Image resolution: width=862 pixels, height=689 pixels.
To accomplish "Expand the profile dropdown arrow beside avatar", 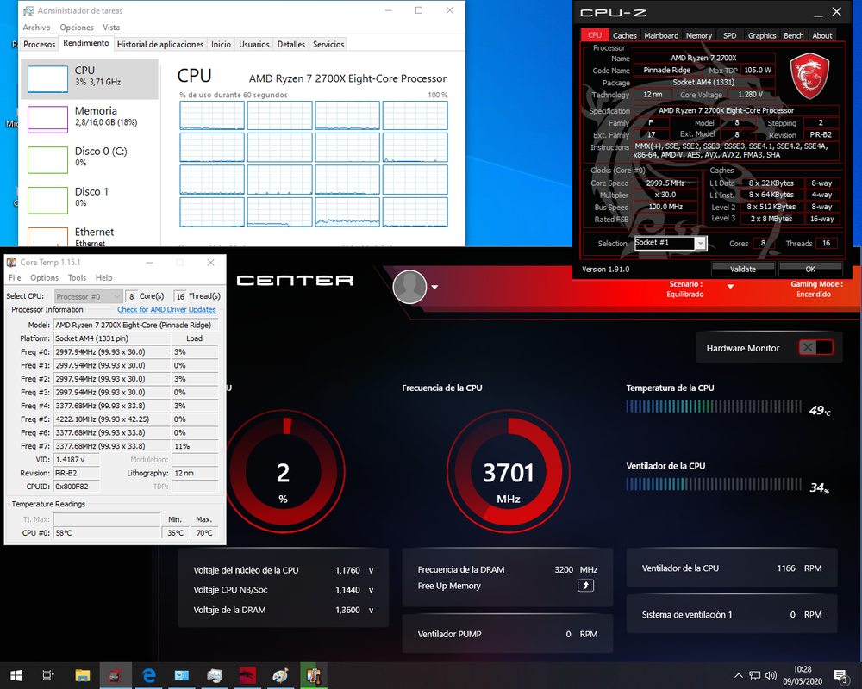I will 434,287.
